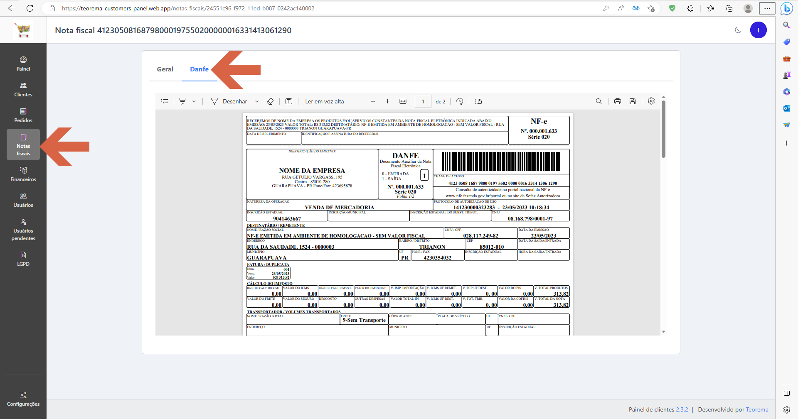Add app to Edge sidebar plus

[786, 143]
